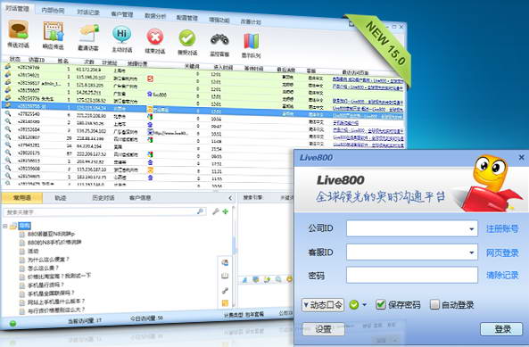Collapse the bottom panel with the left chevron
This screenshot has width=529, height=347.
click(x=230, y=198)
